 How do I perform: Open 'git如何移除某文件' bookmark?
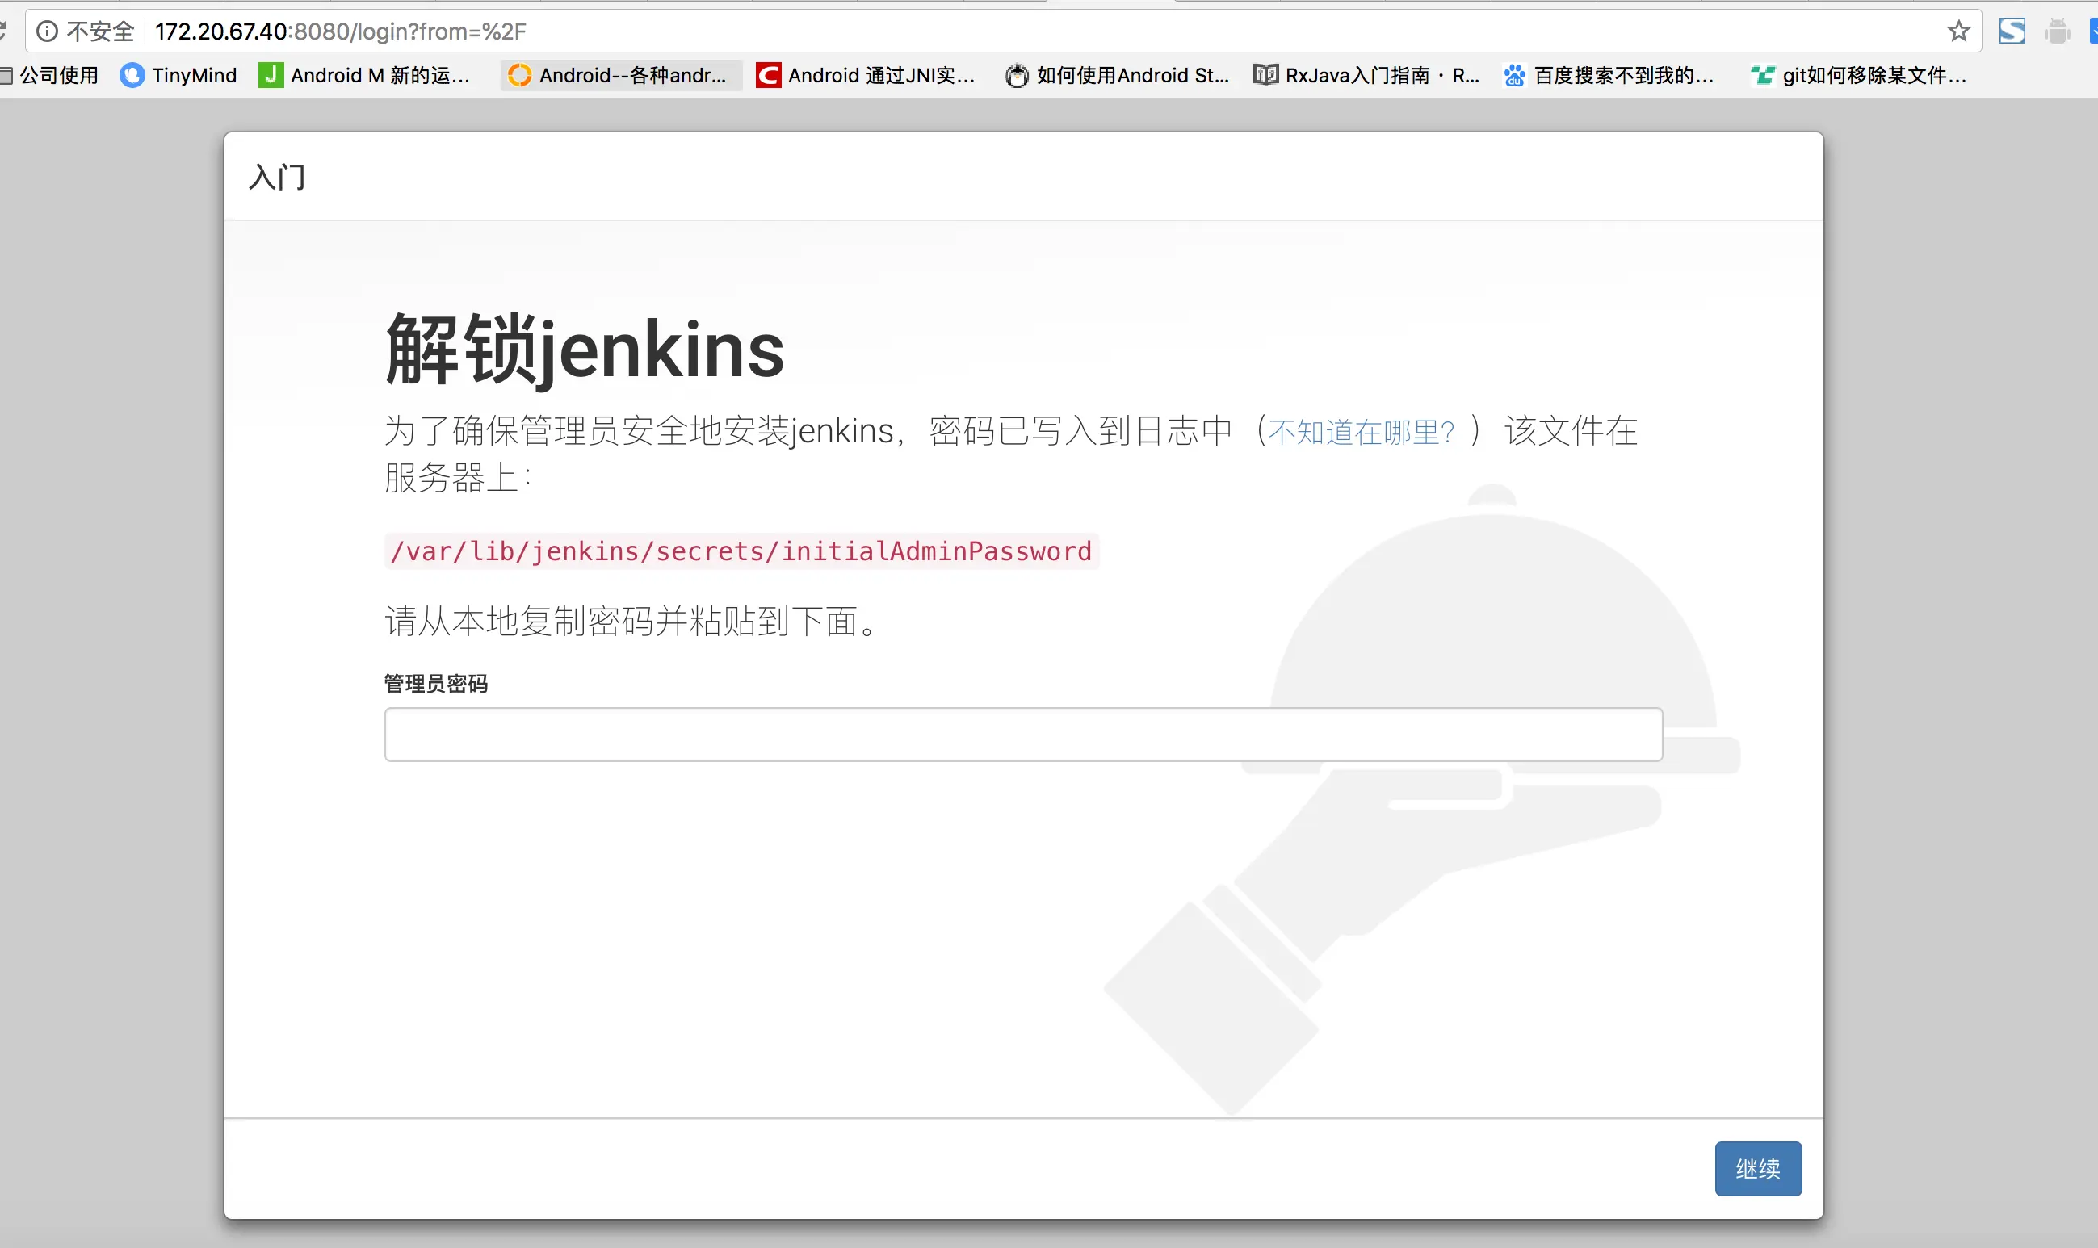(1860, 76)
